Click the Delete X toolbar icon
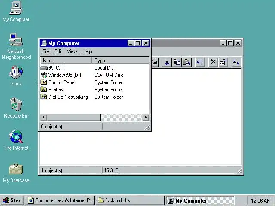Image resolution: width=275 pixels, height=206 pixels. pyautogui.click(x=213, y=62)
